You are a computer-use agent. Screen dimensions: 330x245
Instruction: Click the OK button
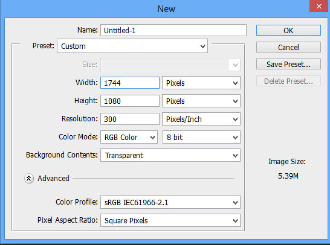click(288, 30)
